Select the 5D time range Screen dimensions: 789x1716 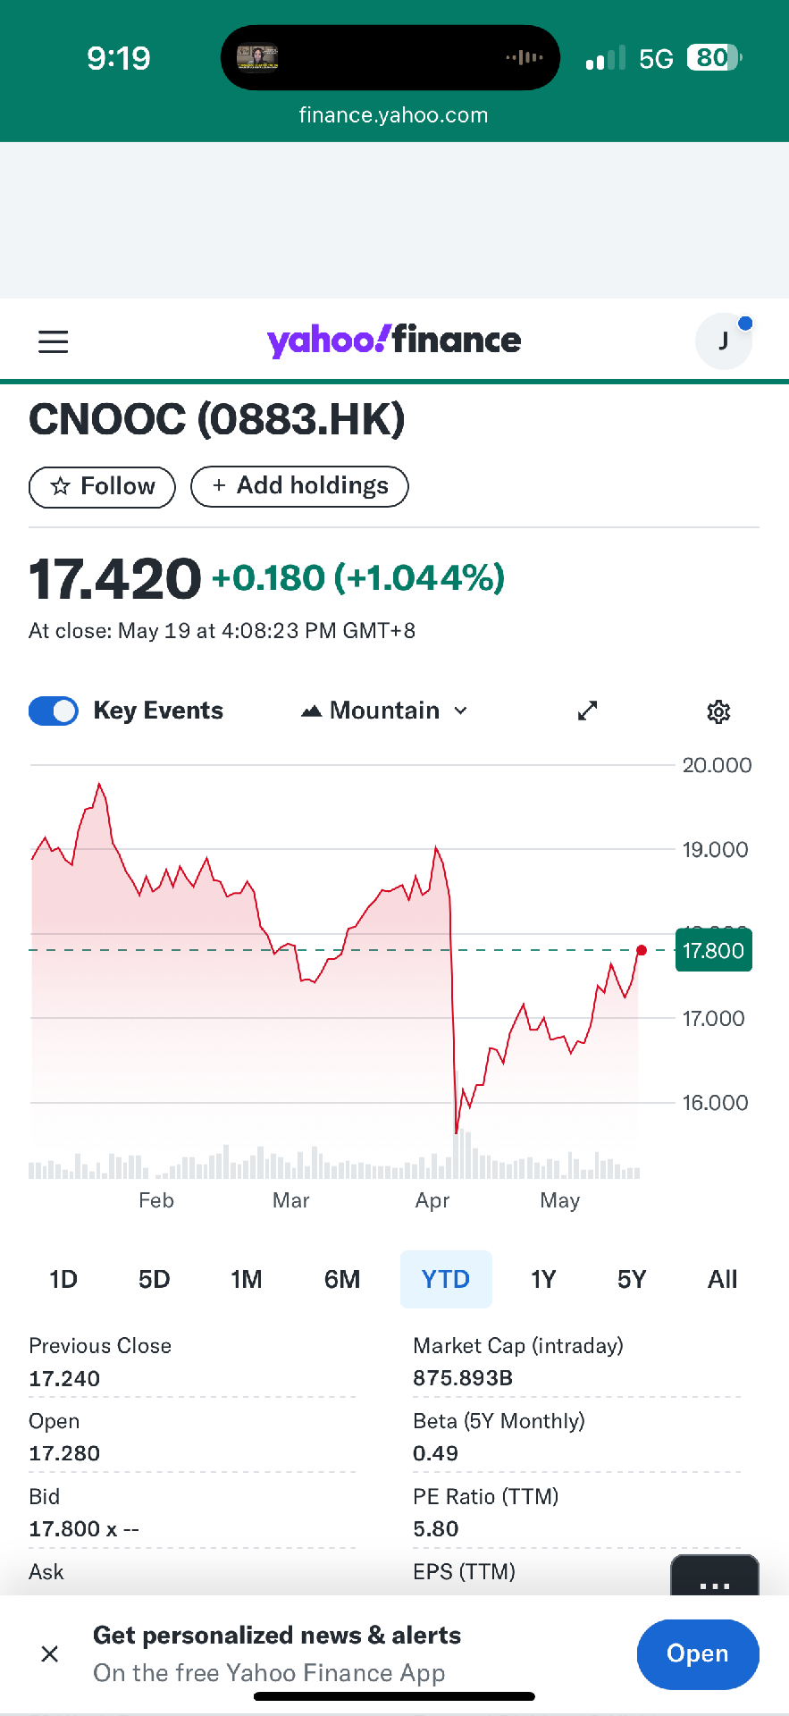point(154,1280)
